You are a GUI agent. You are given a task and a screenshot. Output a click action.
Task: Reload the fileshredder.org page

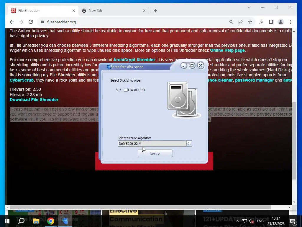[x=31, y=22]
